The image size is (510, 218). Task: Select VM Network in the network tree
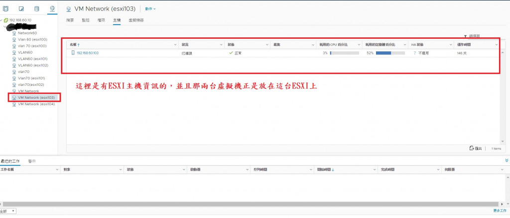(28, 91)
